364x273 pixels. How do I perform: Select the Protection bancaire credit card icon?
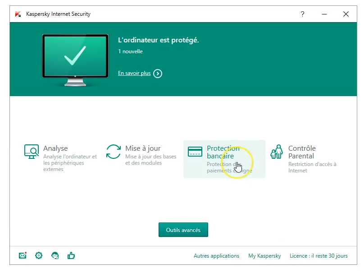pos(195,152)
